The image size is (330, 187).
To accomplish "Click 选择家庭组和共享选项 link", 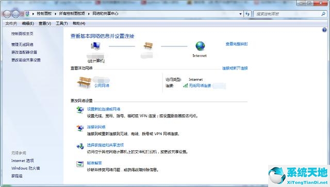I will point(105,145).
